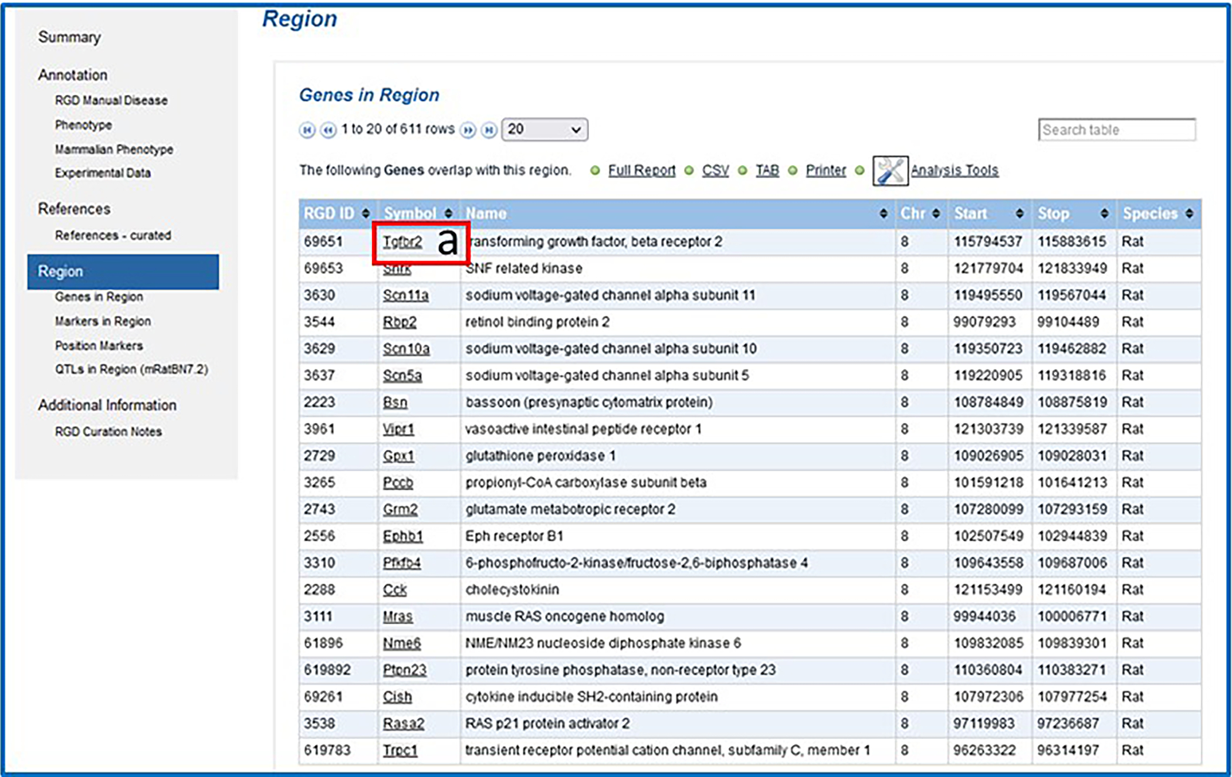Open the Scn11a gene link
The height and width of the screenshot is (777, 1232).
pos(405,295)
